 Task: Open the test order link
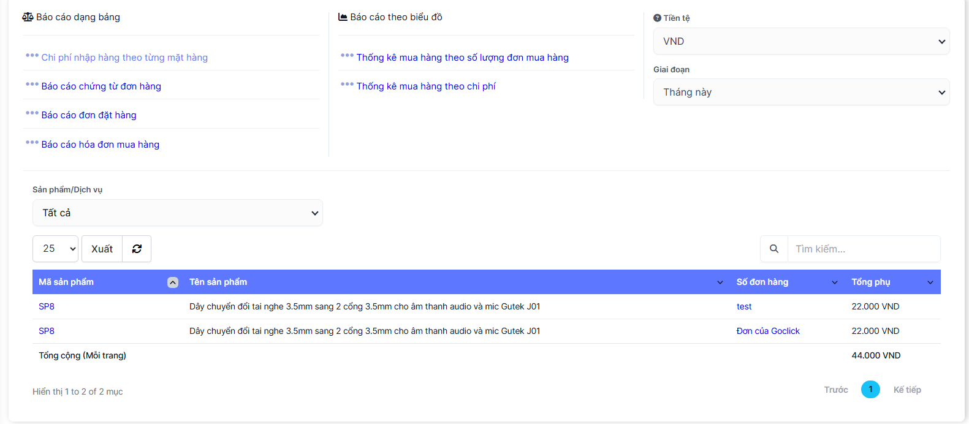coord(744,306)
